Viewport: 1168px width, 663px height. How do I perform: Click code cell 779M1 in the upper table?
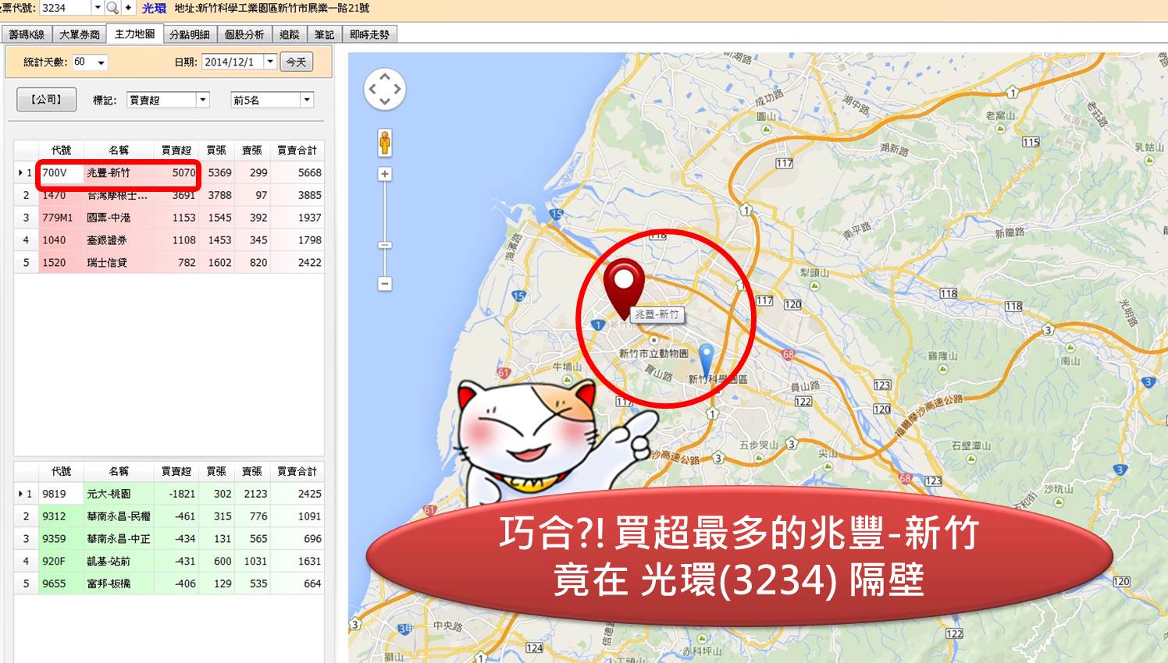[61, 218]
